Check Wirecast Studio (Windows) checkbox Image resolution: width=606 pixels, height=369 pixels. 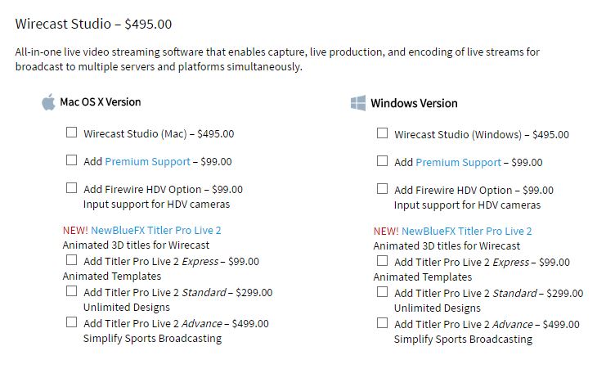[x=383, y=133]
